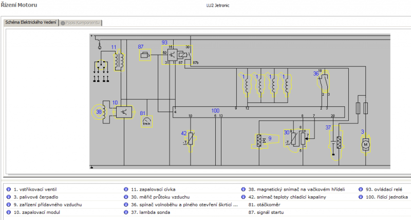Click the start signal symbol 87

coord(145,54)
